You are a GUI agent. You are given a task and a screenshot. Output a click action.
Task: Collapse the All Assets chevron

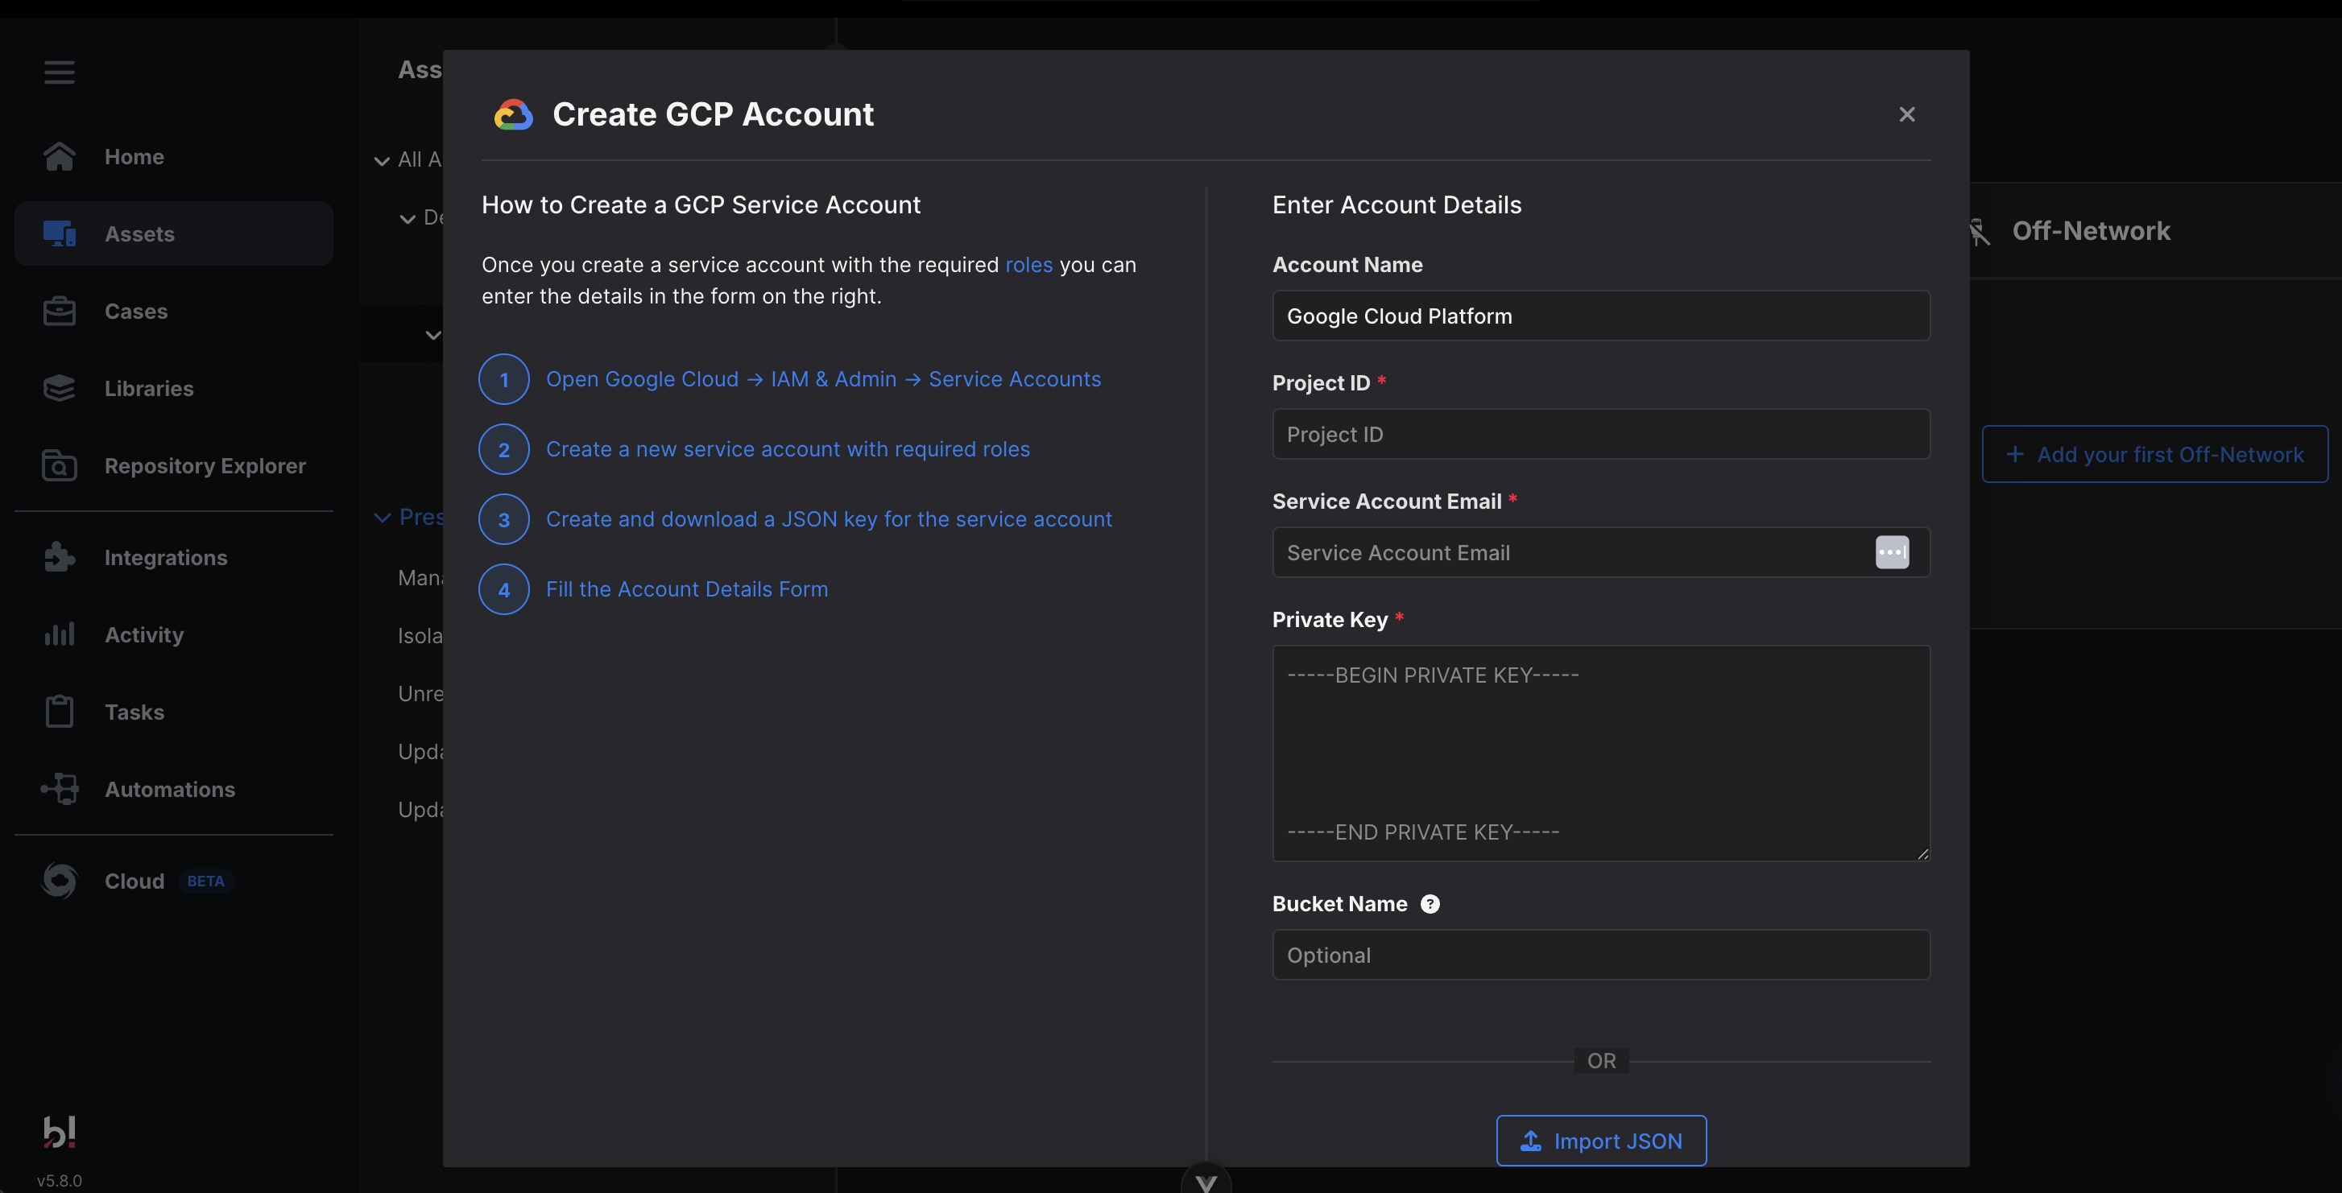[382, 161]
